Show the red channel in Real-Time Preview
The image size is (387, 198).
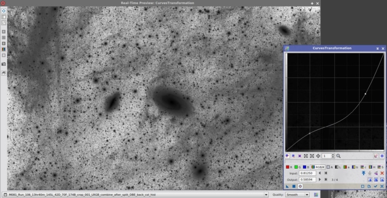coord(4,31)
